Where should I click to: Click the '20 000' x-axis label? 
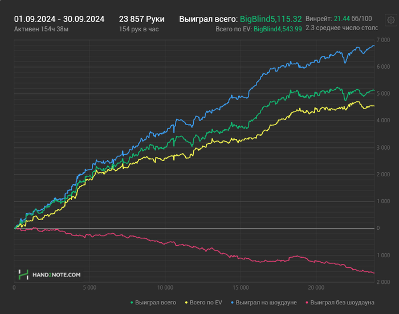coord(316,288)
